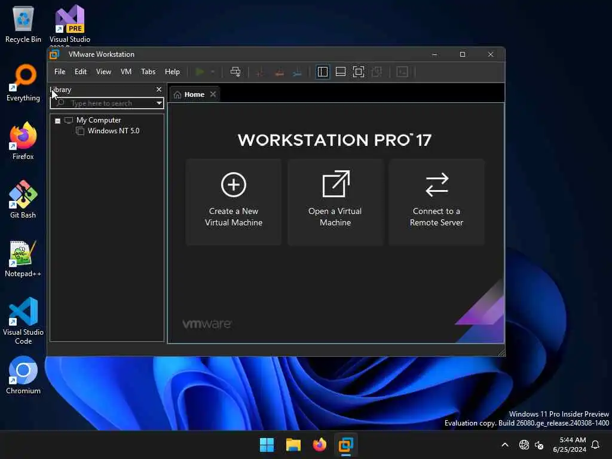Viewport: 612px width, 459px height.
Task: Open Recycle Bin desktop icon
Action: (23, 23)
